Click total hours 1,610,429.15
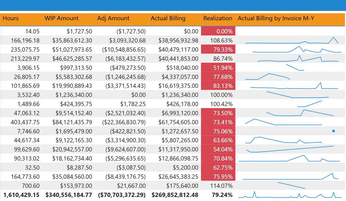The width and height of the screenshot is (346, 201). [21, 195]
